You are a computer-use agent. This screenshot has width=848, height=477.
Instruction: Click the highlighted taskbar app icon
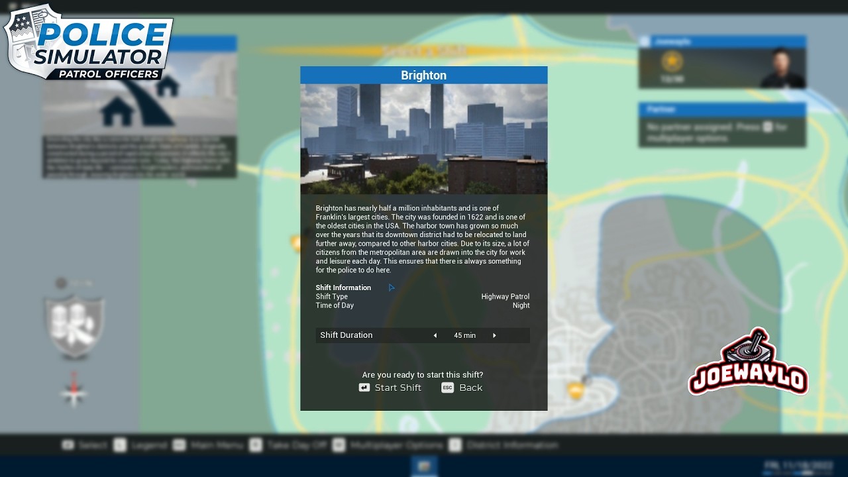[424, 466]
